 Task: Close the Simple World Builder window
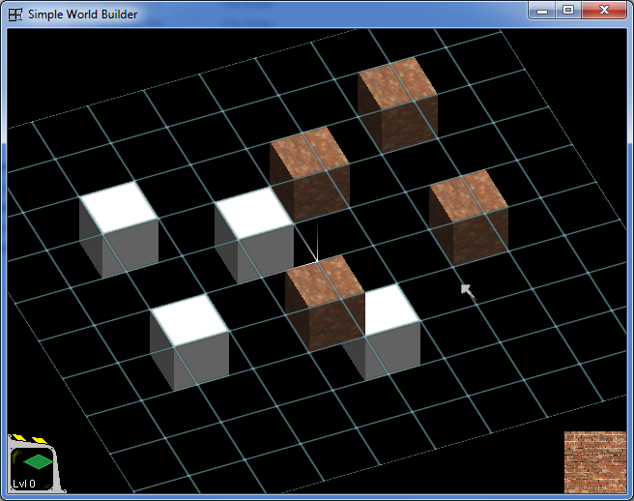pyautogui.click(x=604, y=10)
